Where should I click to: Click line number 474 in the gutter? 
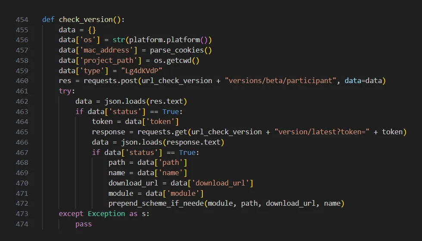(x=22, y=224)
